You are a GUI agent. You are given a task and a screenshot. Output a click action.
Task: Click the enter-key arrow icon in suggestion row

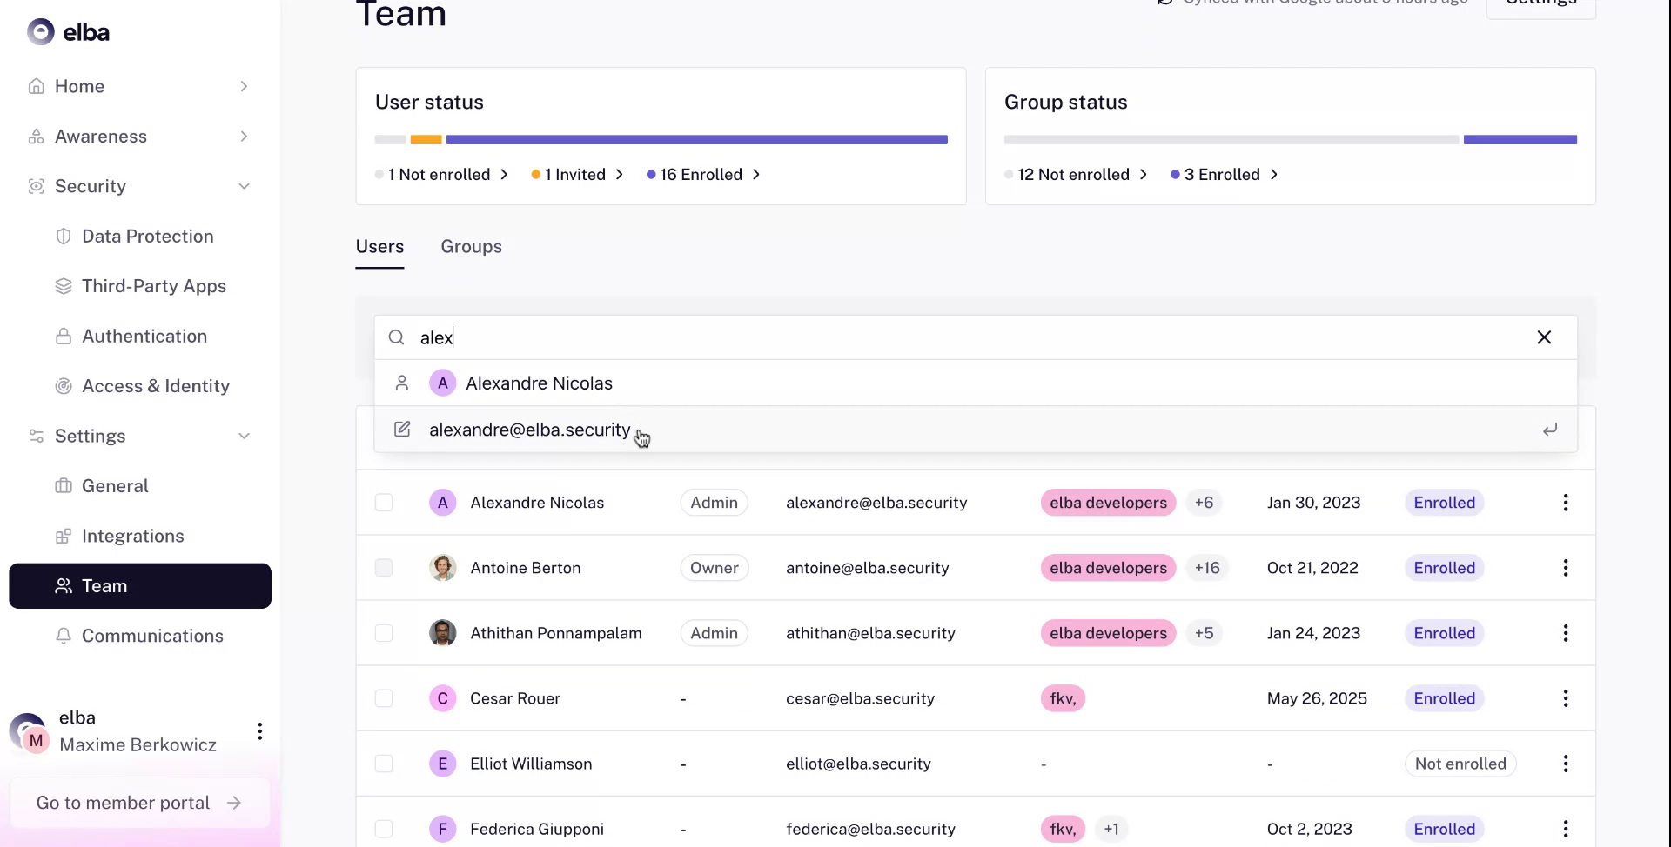pyautogui.click(x=1550, y=430)
